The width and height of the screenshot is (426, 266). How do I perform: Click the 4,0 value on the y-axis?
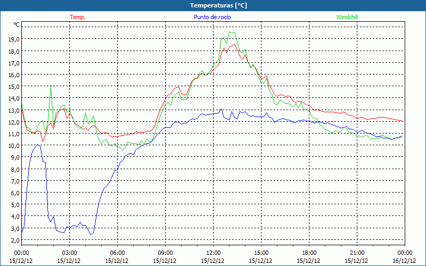point(15,217)
